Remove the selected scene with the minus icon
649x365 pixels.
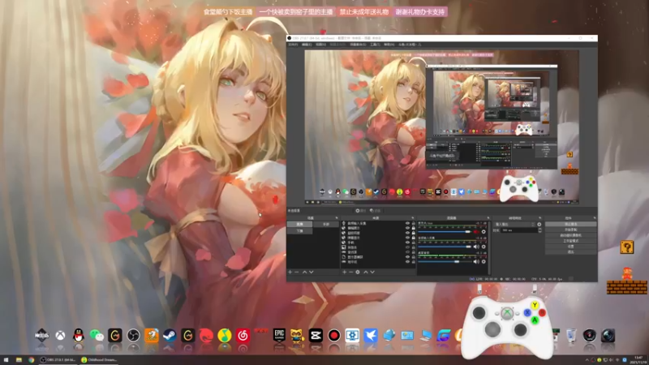pos(296,272)
